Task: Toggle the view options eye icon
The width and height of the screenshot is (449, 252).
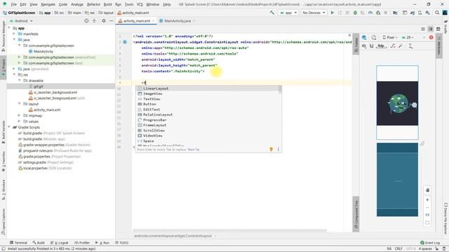Action: [x=364, y=46]
